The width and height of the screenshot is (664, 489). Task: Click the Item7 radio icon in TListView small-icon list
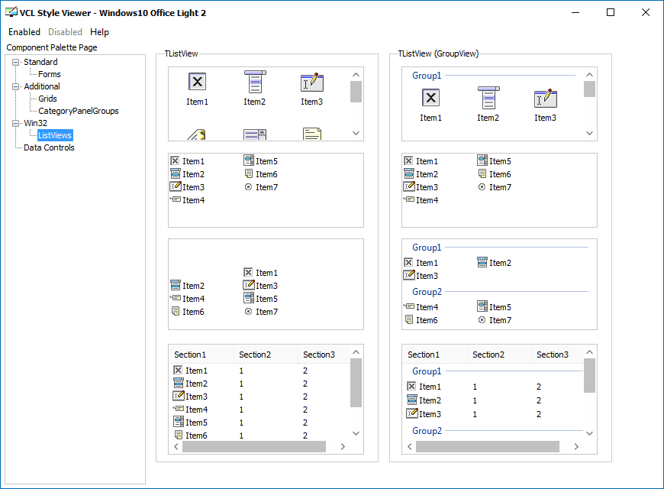tap(249, 186)
